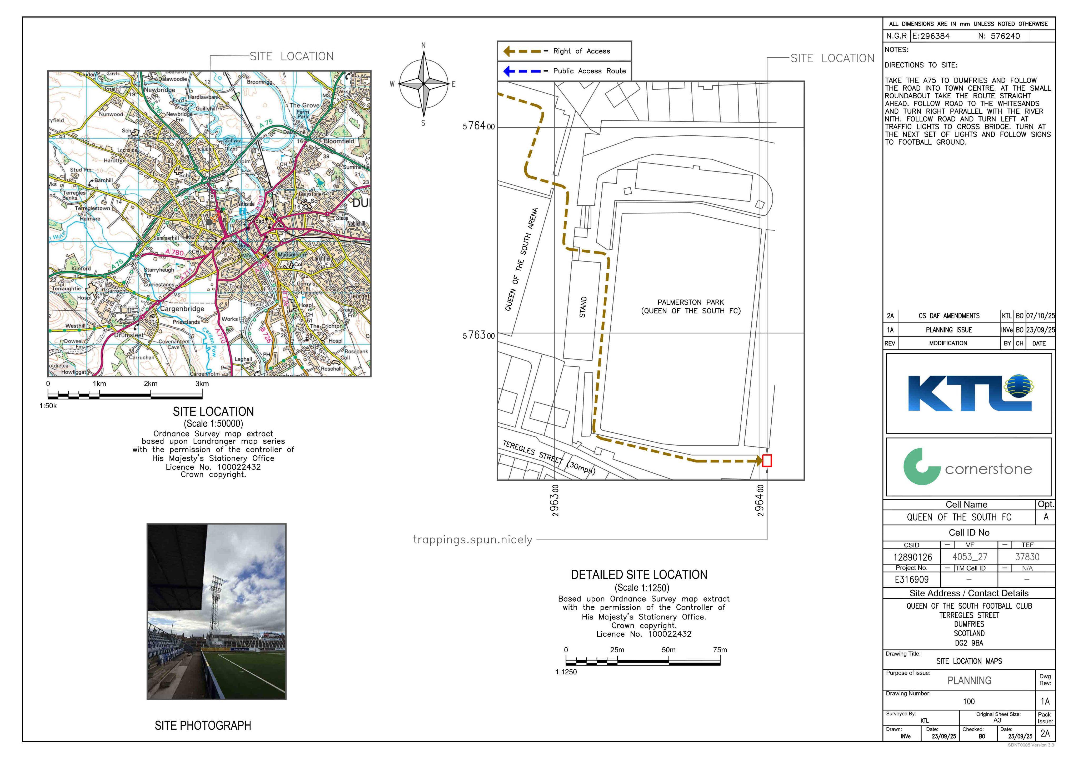Click the original sheet size A3
The height and width of the screenshot is (762, 1078).
click(x=997, y=720)
